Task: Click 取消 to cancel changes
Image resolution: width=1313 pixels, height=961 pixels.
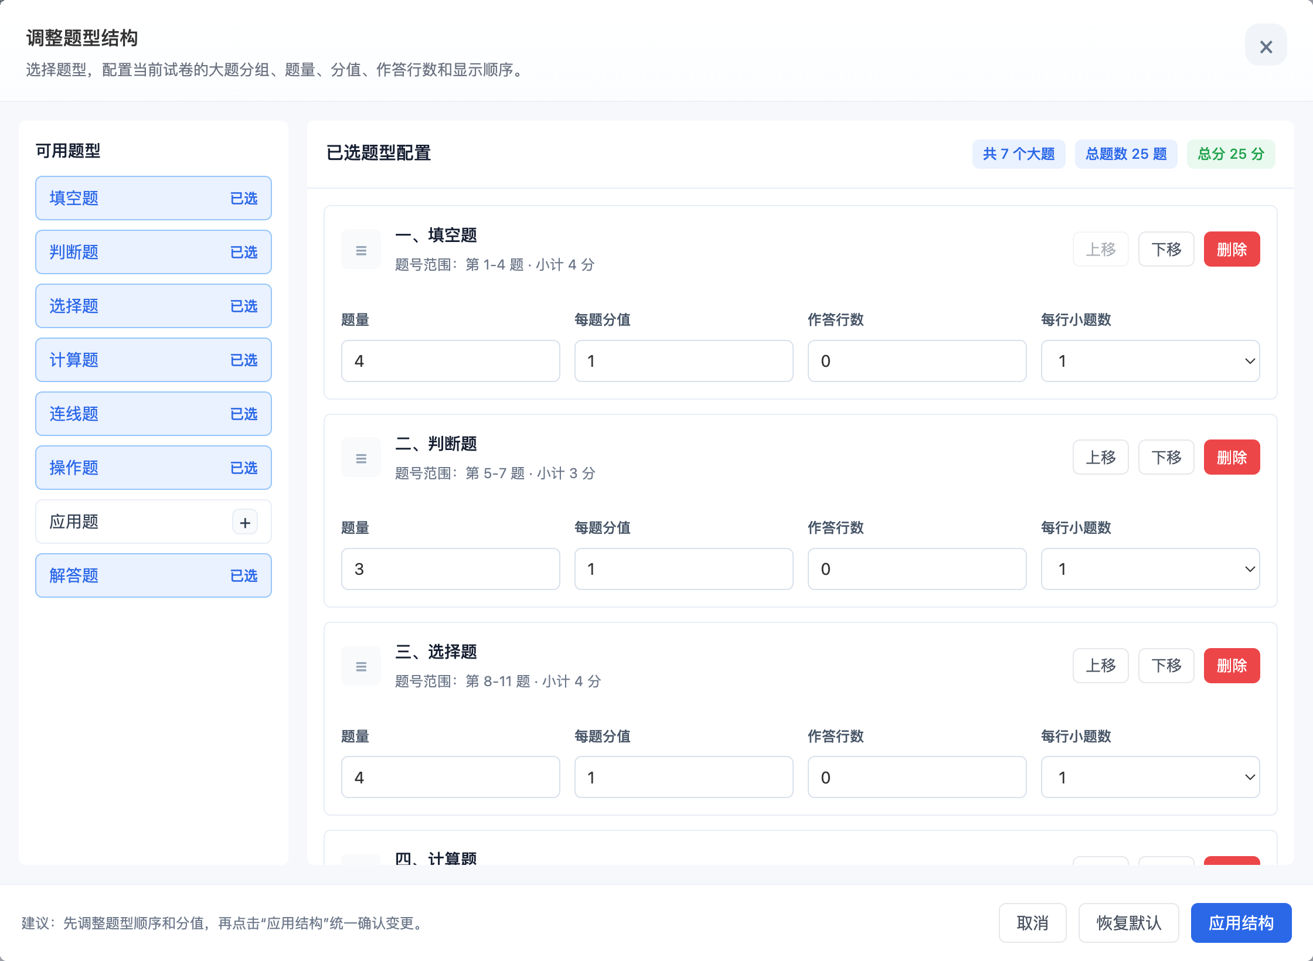Action: click(1032, 923)
